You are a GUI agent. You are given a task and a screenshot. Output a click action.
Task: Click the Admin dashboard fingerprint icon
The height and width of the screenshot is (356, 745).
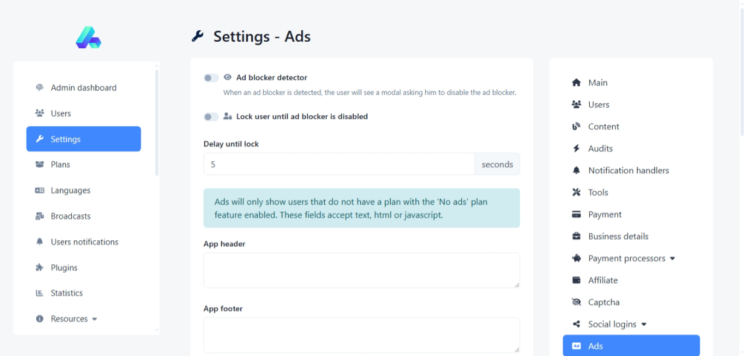tap(40, 87)
